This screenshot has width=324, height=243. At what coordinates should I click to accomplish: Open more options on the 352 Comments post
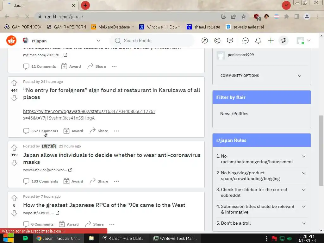click(x=116, y=131)
